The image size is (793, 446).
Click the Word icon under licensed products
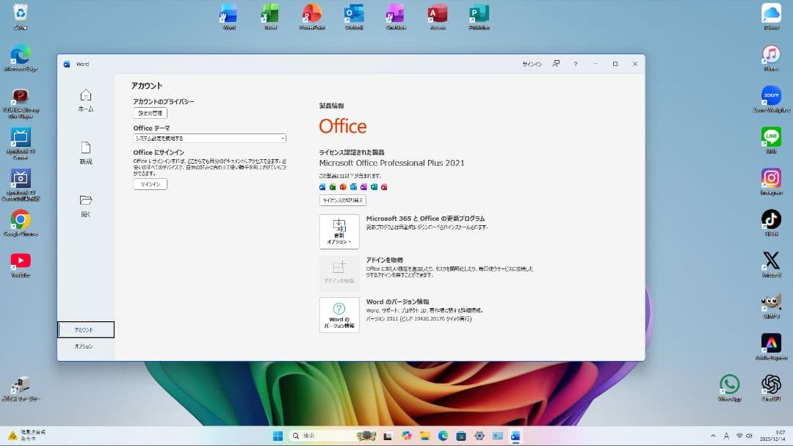[322, 187]
